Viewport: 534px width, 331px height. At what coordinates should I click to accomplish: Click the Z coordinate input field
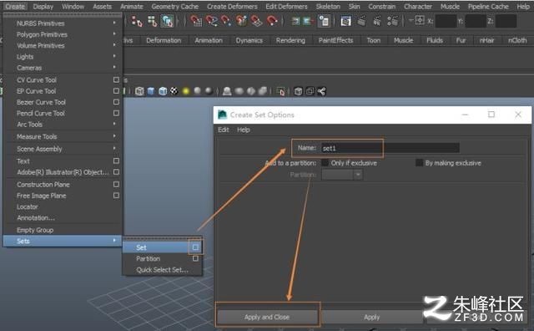point(506,21)
